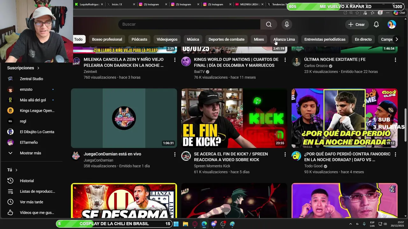
Task: Select En directo filter chip
Action: click(363, 39)
